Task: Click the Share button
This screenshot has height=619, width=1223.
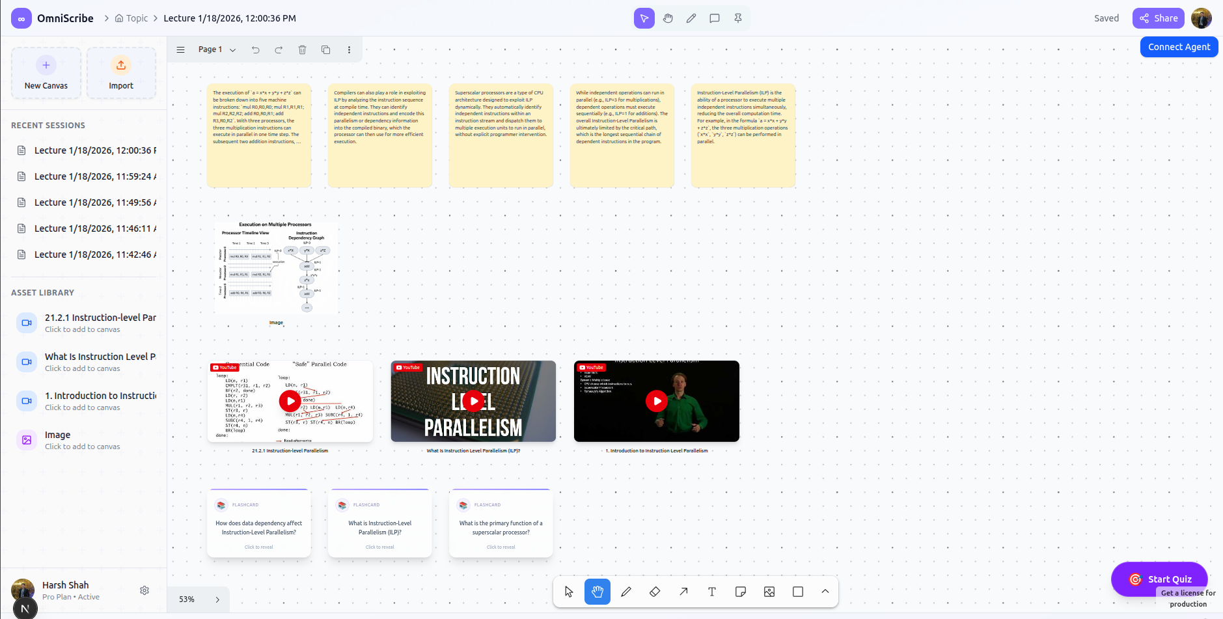Action: 1159,18
